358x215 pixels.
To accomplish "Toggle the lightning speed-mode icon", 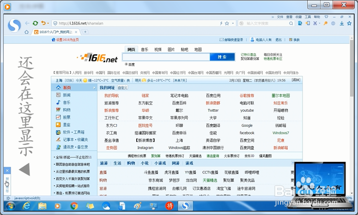I will coord(221,23).
